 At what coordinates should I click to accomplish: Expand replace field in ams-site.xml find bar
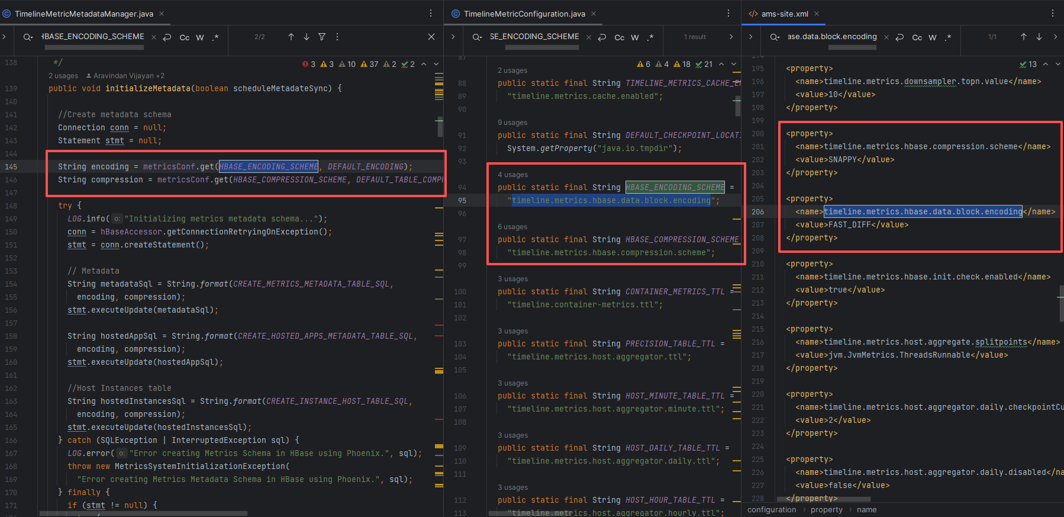750,37
